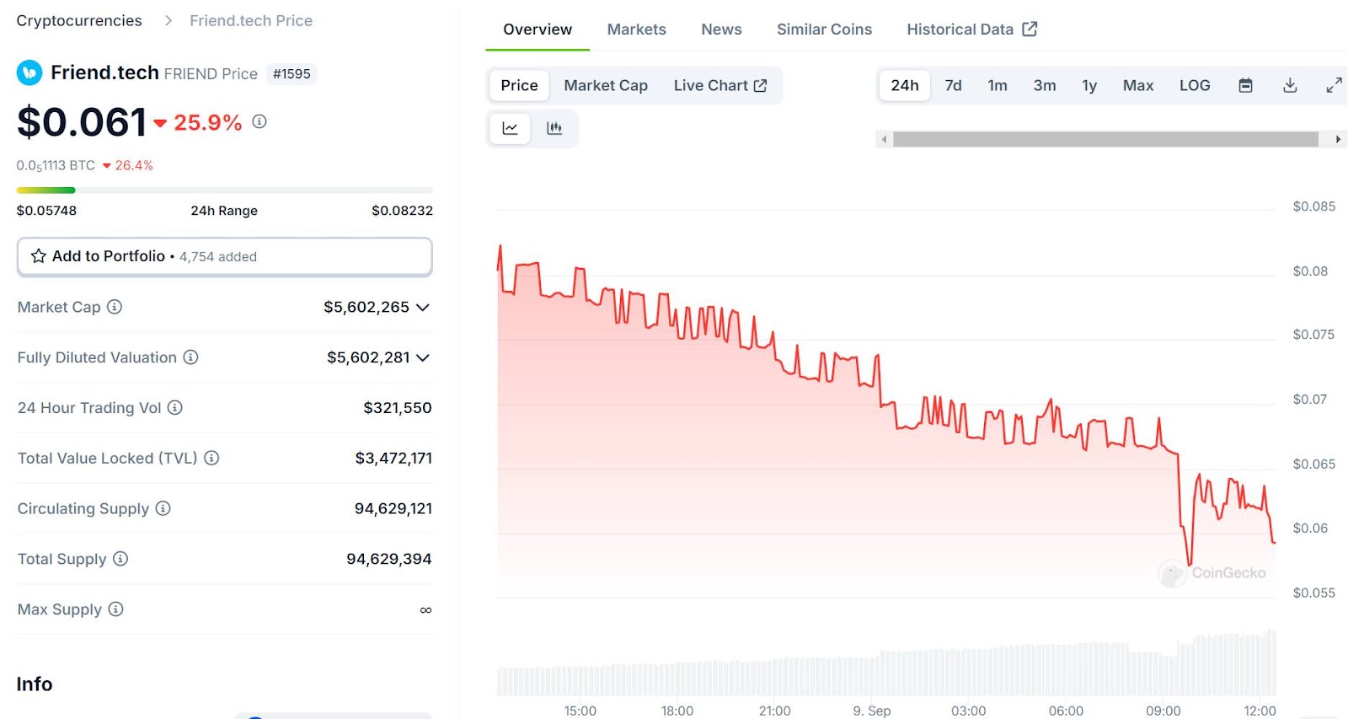Download the chart data
The width and height of the screenshot is (1348, 719).
point(1290,85)
